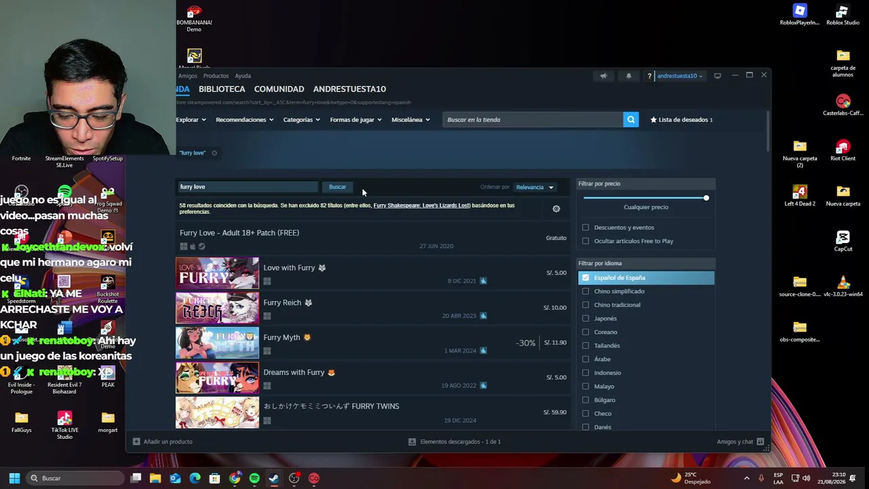Image resolution: width=869 pixels, height=489 pixels.
Task: Go to the COMUNIDAD tab
Action: coord(279,89)
